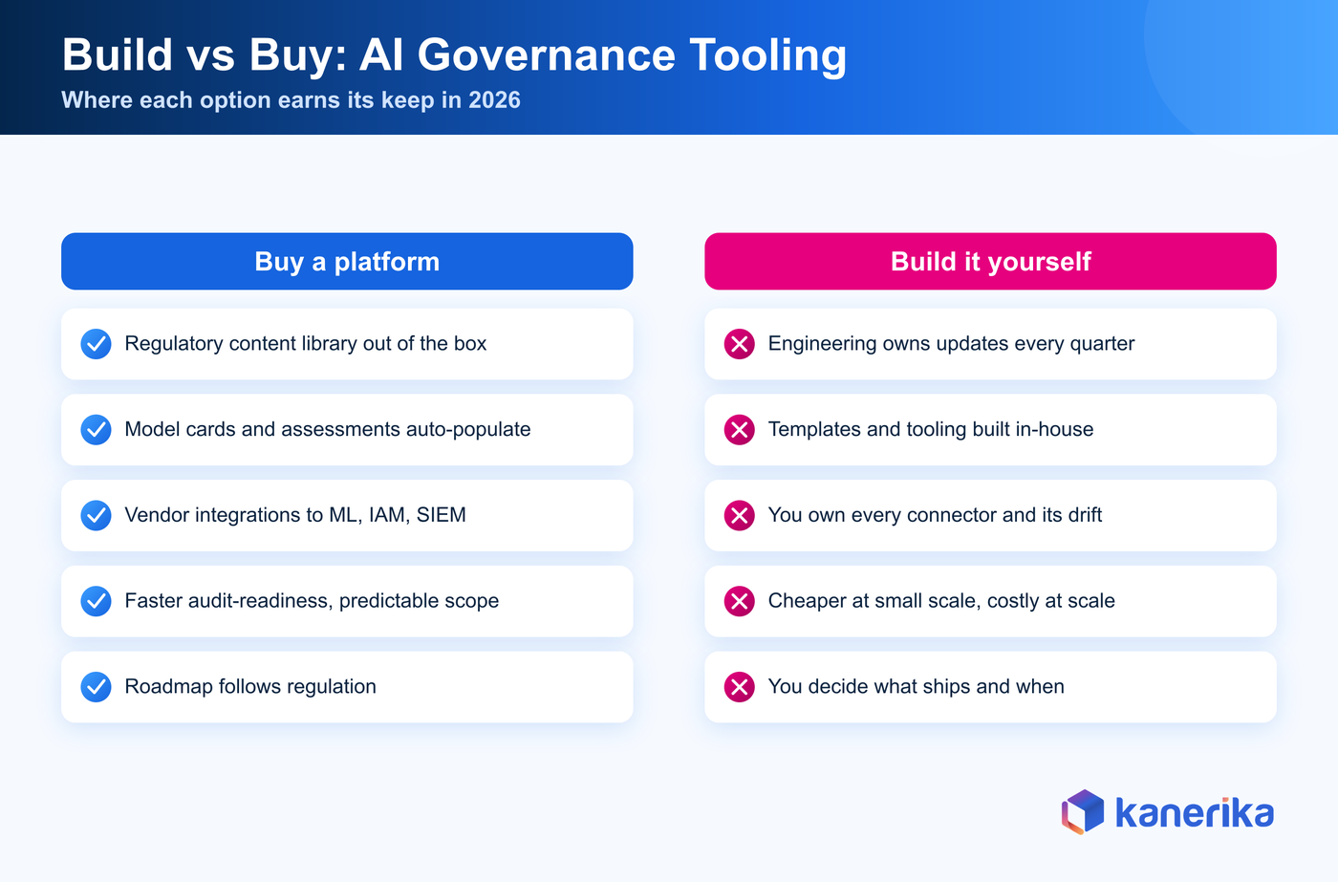Screen dimensions: 1338x882
Task: Click text 'Model cards and assessments auto-populate'
Action: (328, 429)
